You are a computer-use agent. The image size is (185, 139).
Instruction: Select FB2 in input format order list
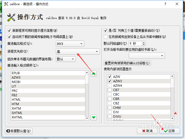point(48,95)
